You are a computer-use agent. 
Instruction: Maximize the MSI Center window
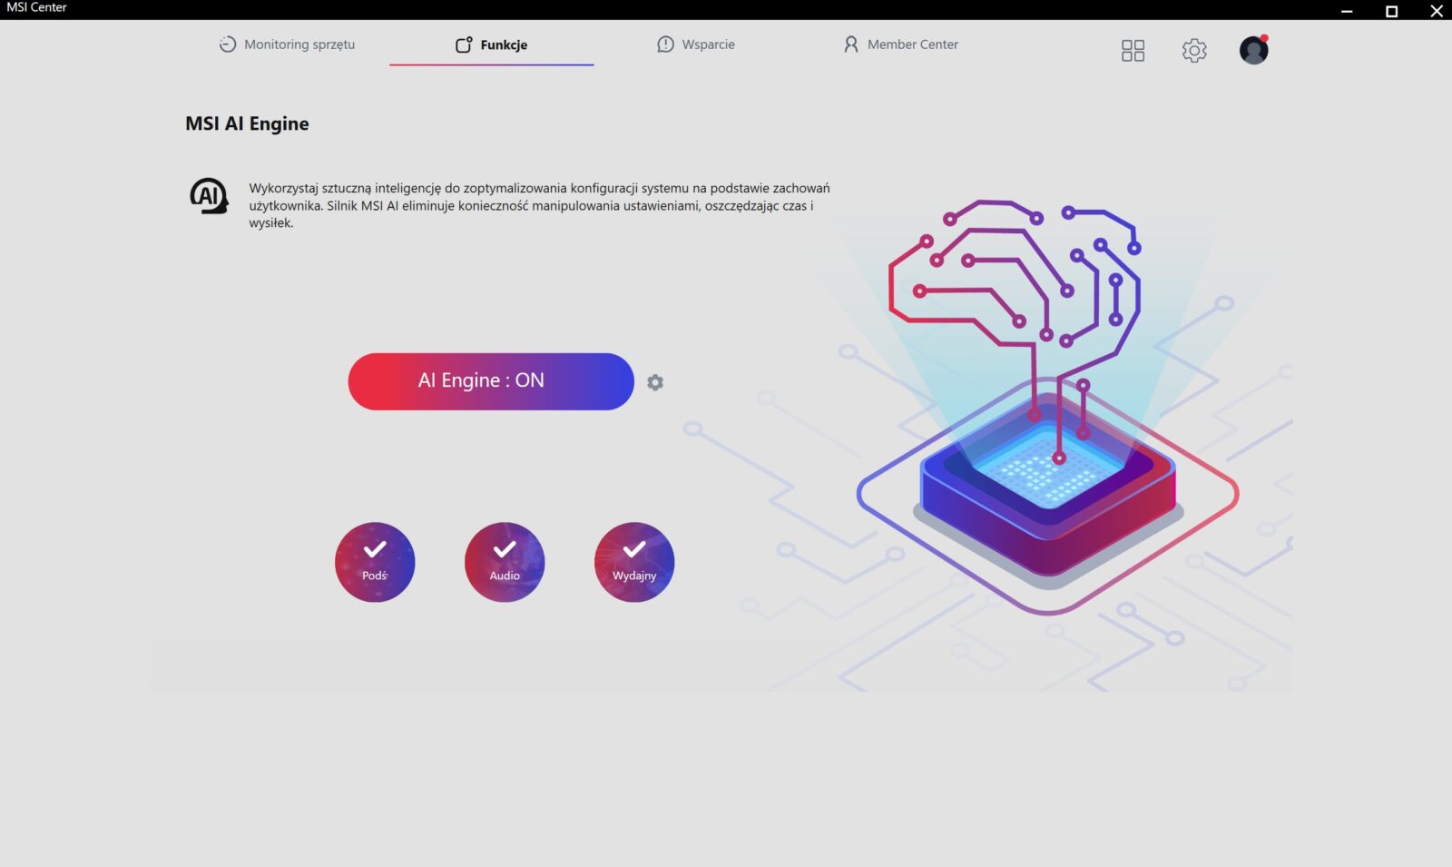pos(1391,11)
